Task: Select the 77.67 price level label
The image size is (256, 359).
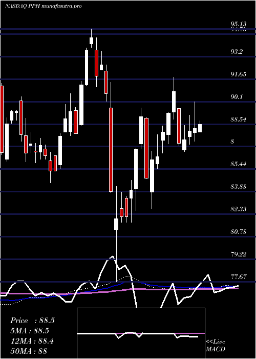Action: click(239, 276)
